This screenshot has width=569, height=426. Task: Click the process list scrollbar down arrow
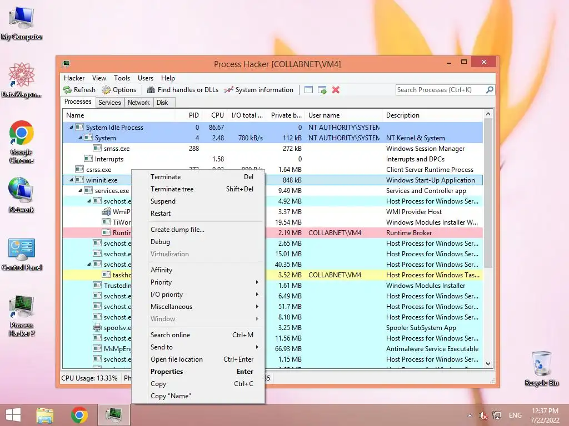click(x=488, y=364)
